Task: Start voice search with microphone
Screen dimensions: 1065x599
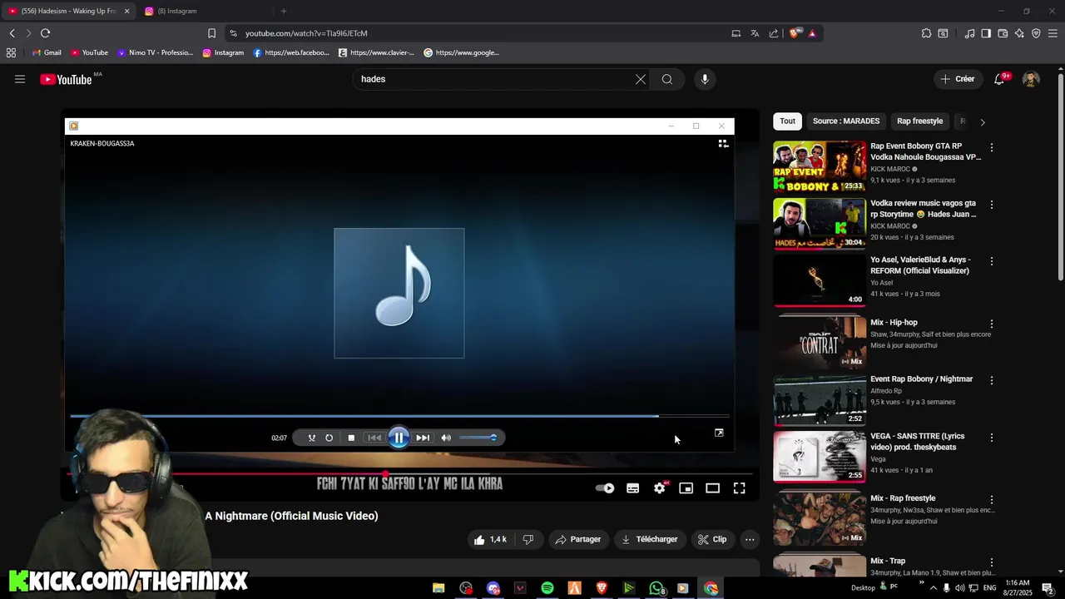Action: (705, 79)
